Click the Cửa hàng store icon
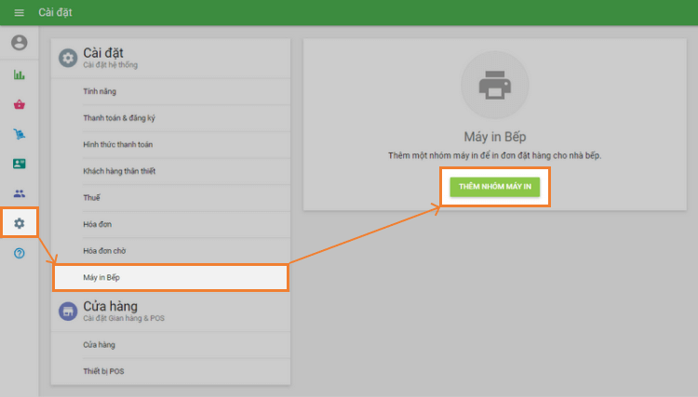This screenshot has height=397, width=698. tap(68, 311)
